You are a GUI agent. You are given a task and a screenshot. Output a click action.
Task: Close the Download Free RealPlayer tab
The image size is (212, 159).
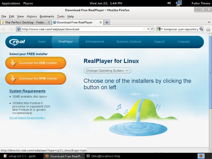(101, 22)
